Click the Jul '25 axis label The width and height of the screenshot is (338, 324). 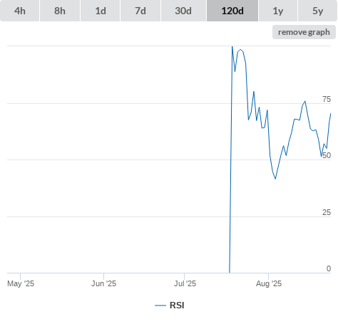pyautogui.click(x=185, y=283)
